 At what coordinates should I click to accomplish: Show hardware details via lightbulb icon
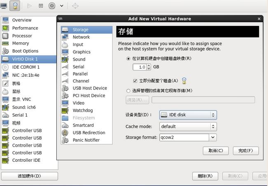[15, 6]
